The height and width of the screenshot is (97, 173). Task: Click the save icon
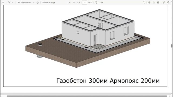tap(154, 2)
